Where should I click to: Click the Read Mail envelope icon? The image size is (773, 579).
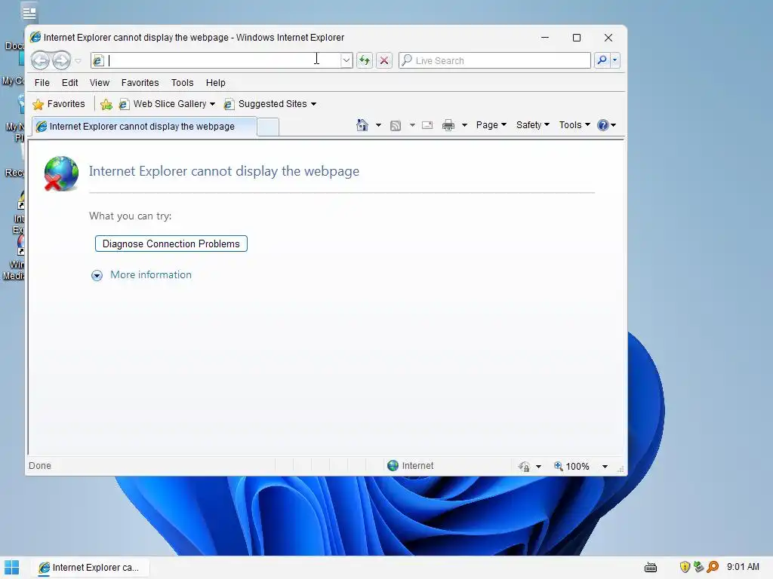click(427, 125)
